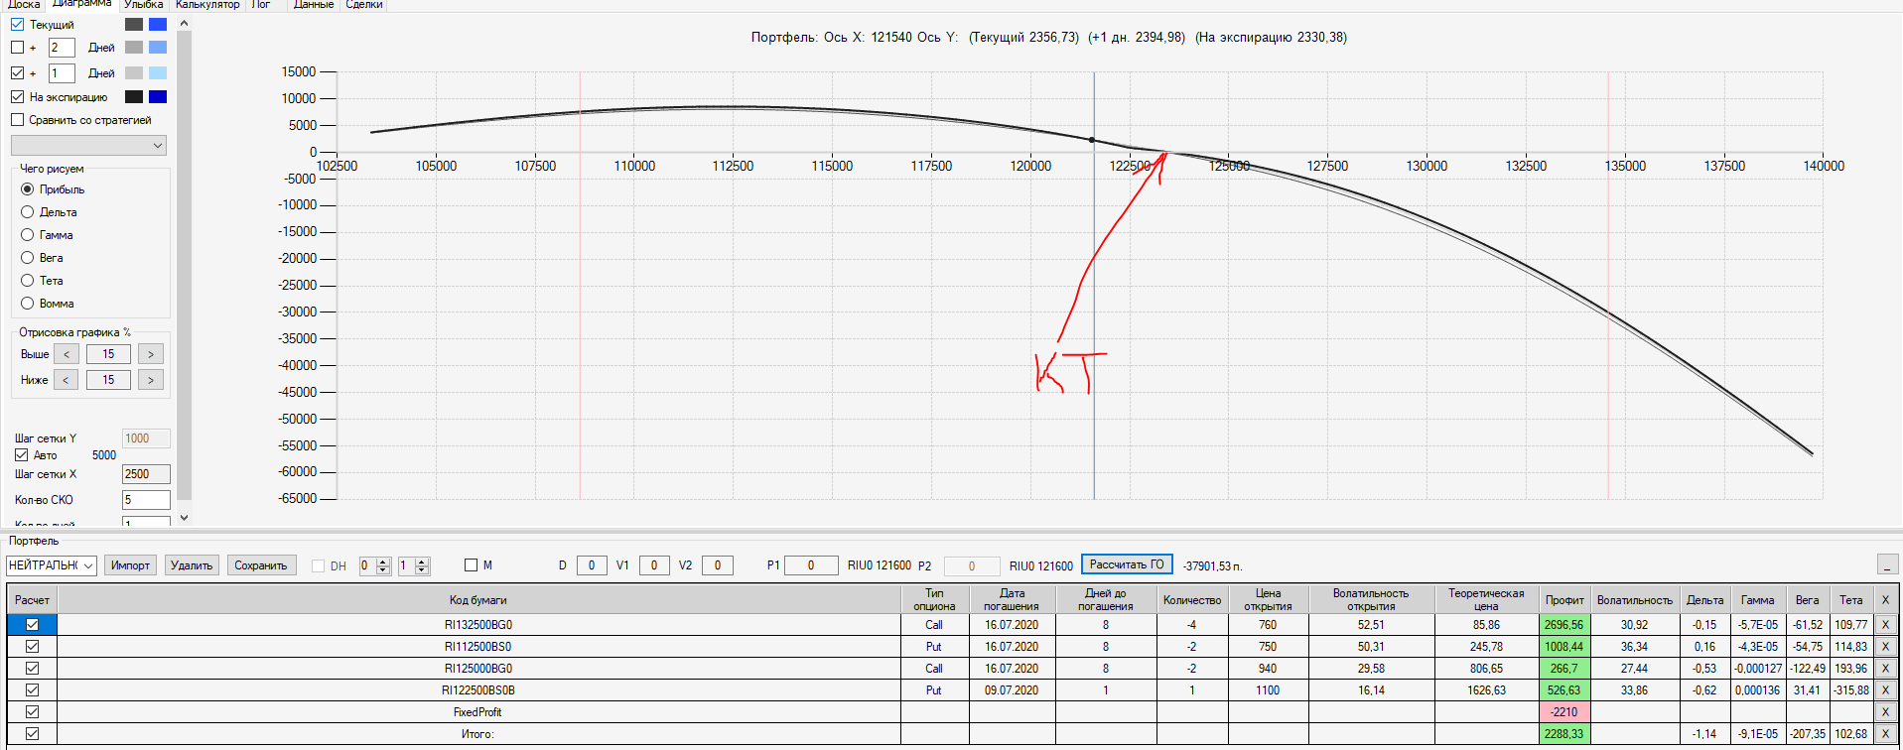This screenshot has width=1903, height=750.
Task: Select the Гамма chart option
Action: click(x=28, y=235)
